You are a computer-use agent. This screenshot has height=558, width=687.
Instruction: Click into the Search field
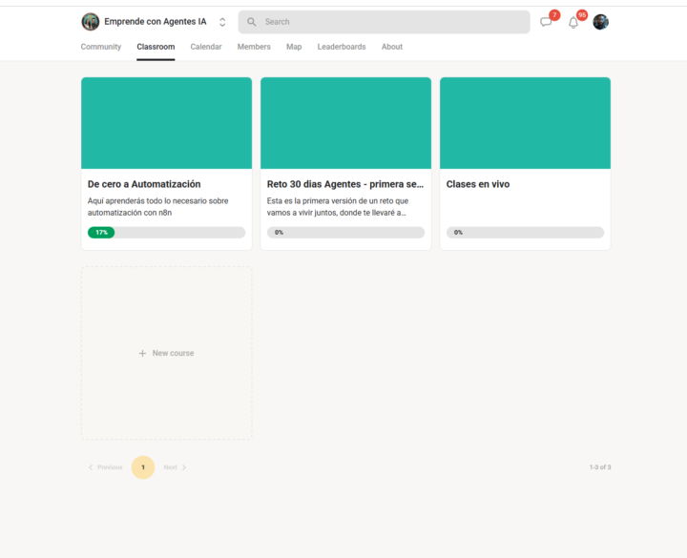384,22
